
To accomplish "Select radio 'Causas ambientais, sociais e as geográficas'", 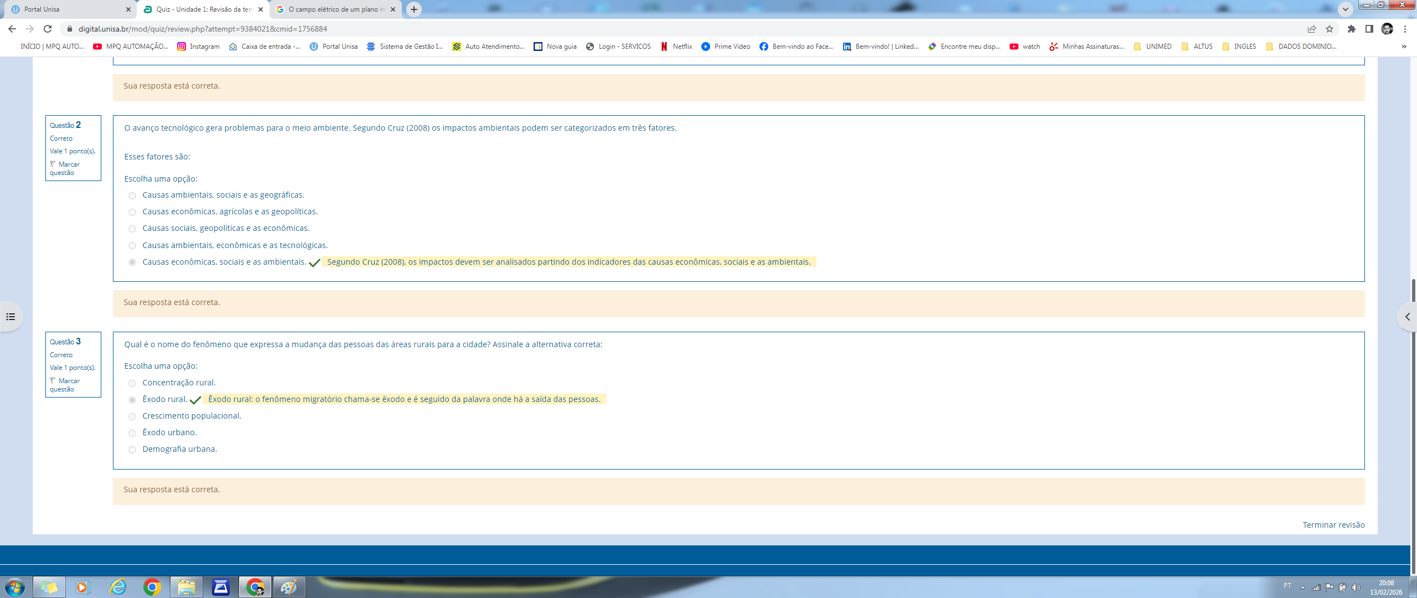I will pyautogui.click(x=132, y=195).
